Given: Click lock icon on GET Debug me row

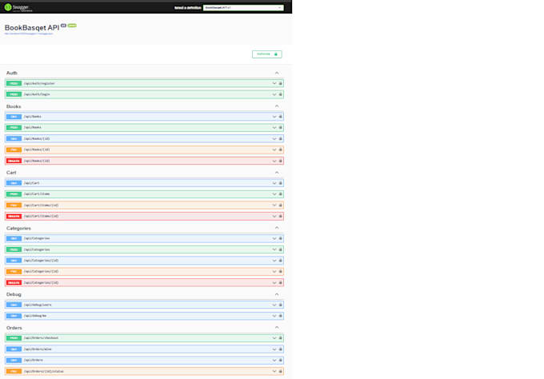Looking at the screenshot, I should [x=280, y=316].
